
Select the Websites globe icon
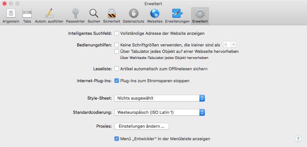click(155, 16)
